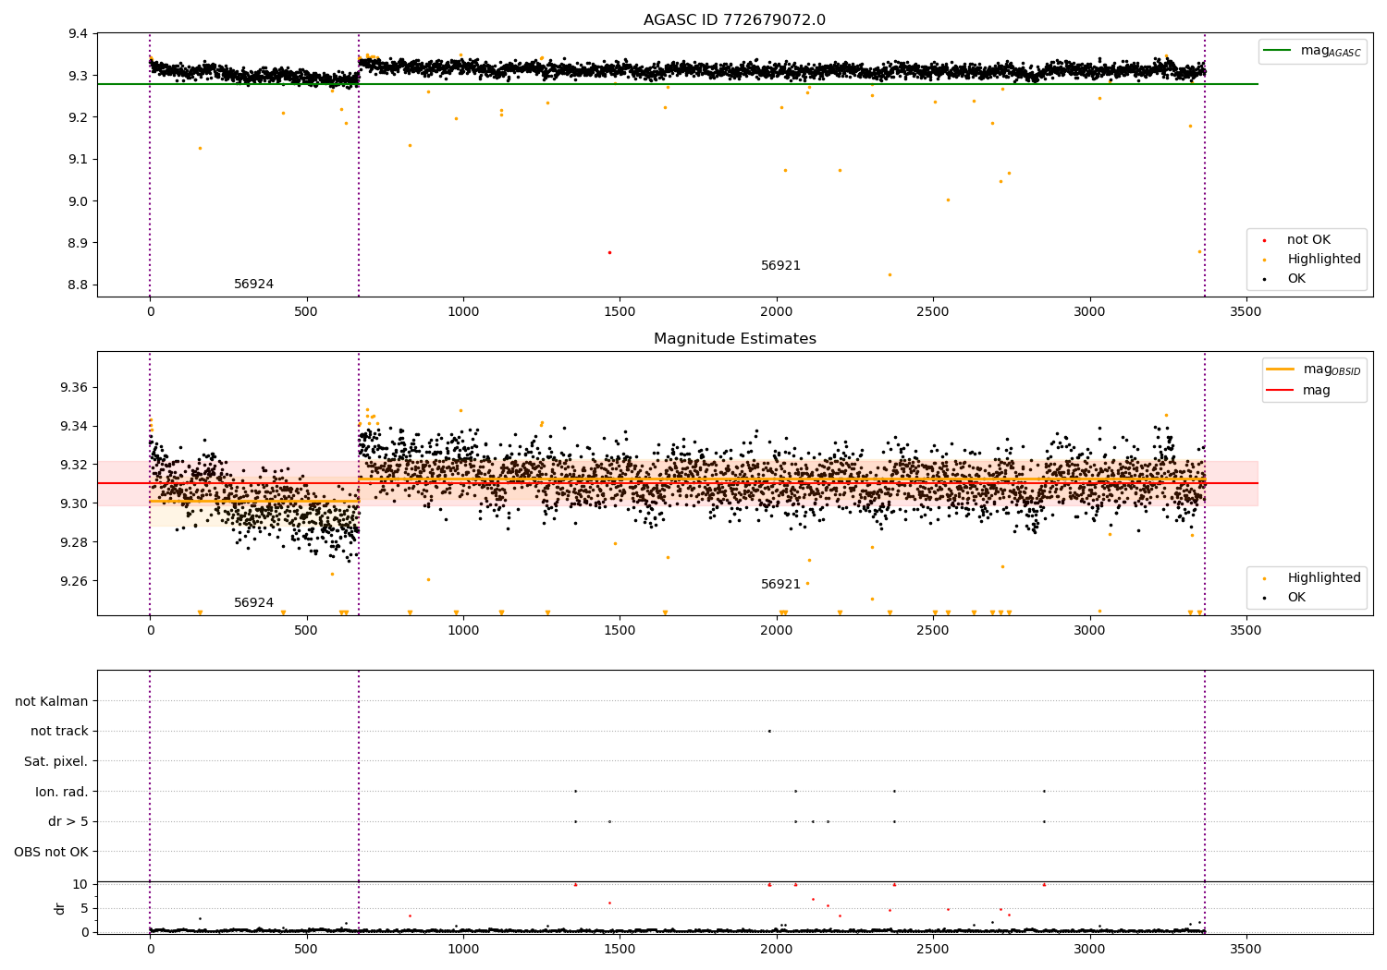Click the 3000 x-tick under the bottom plot
1387x970 pixels.
tap(1089, 949)
